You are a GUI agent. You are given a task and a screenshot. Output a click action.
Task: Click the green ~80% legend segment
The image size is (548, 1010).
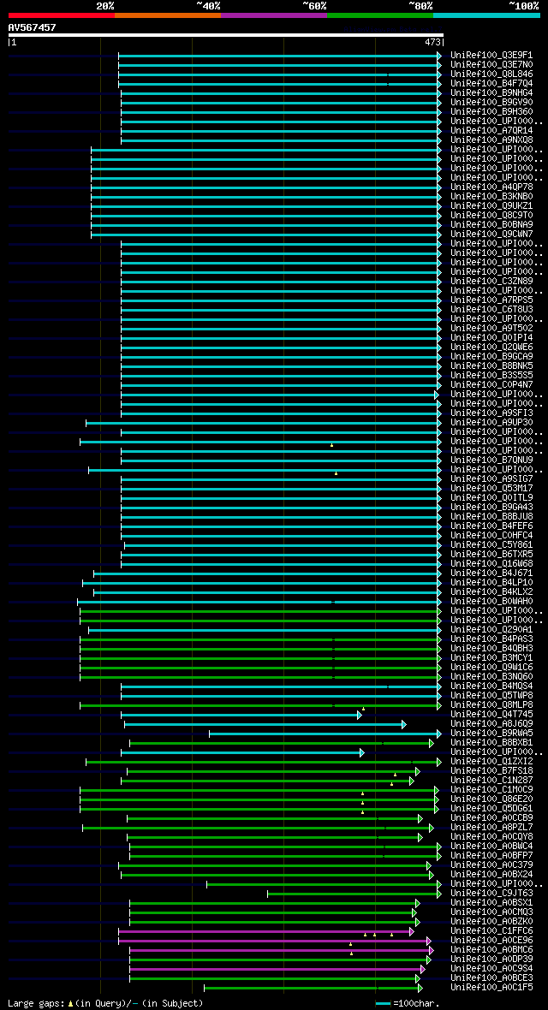(380, 15)
